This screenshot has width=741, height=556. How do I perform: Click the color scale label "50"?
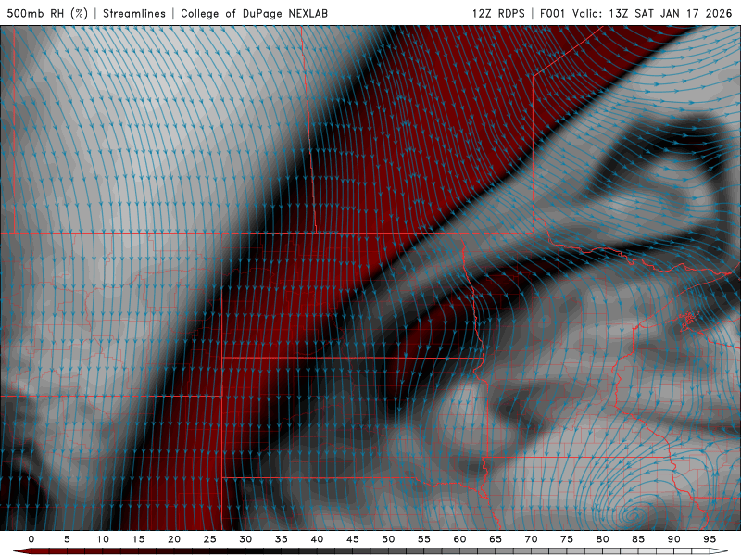pos(388,539)
